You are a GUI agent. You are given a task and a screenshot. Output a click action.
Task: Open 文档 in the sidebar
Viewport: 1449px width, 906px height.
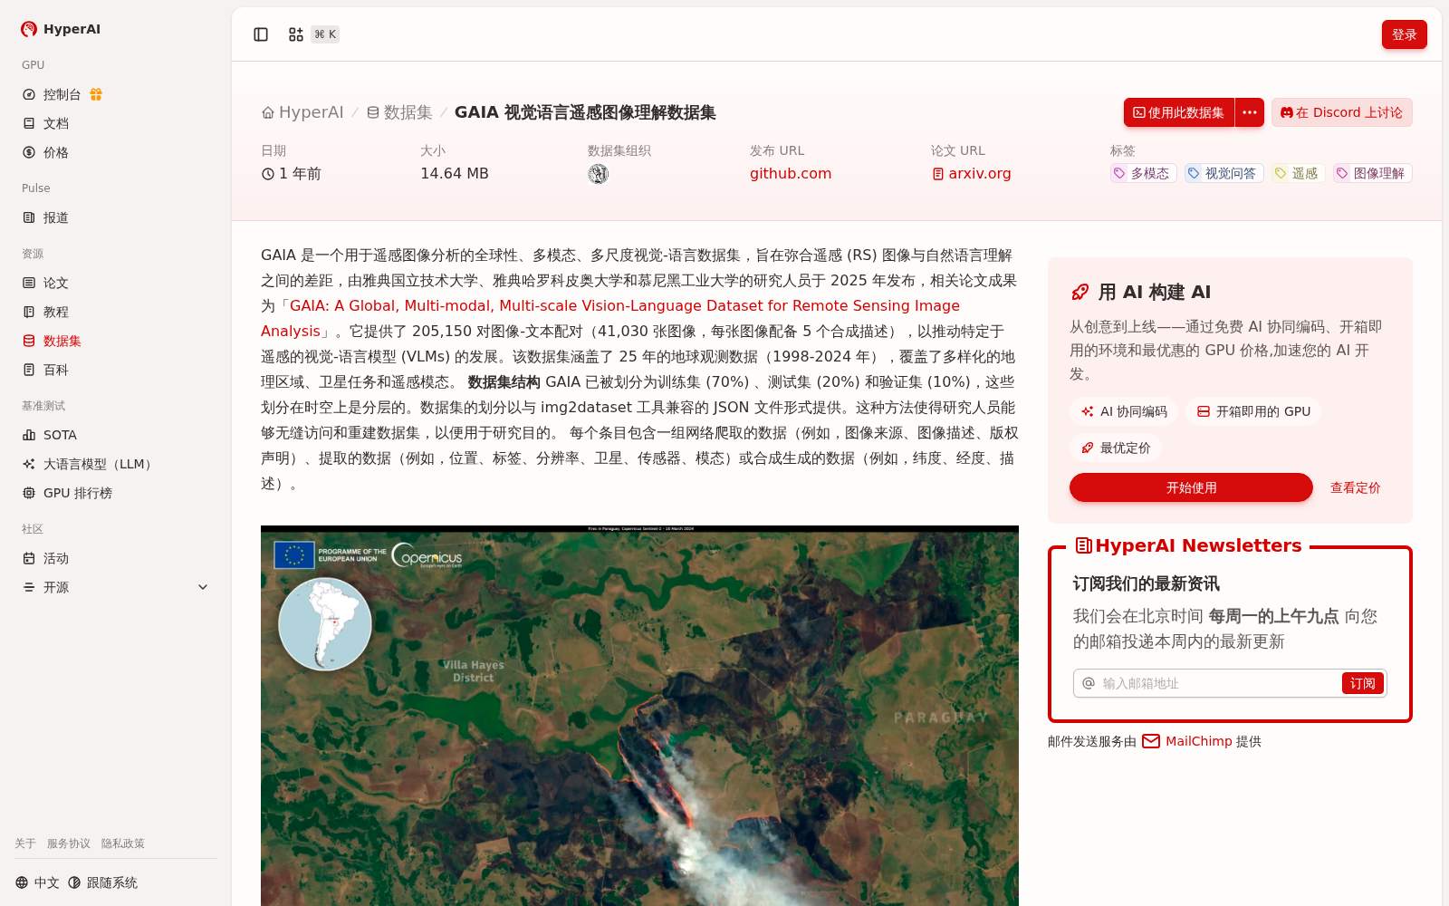pyautogui.click(x=115, y=123)
